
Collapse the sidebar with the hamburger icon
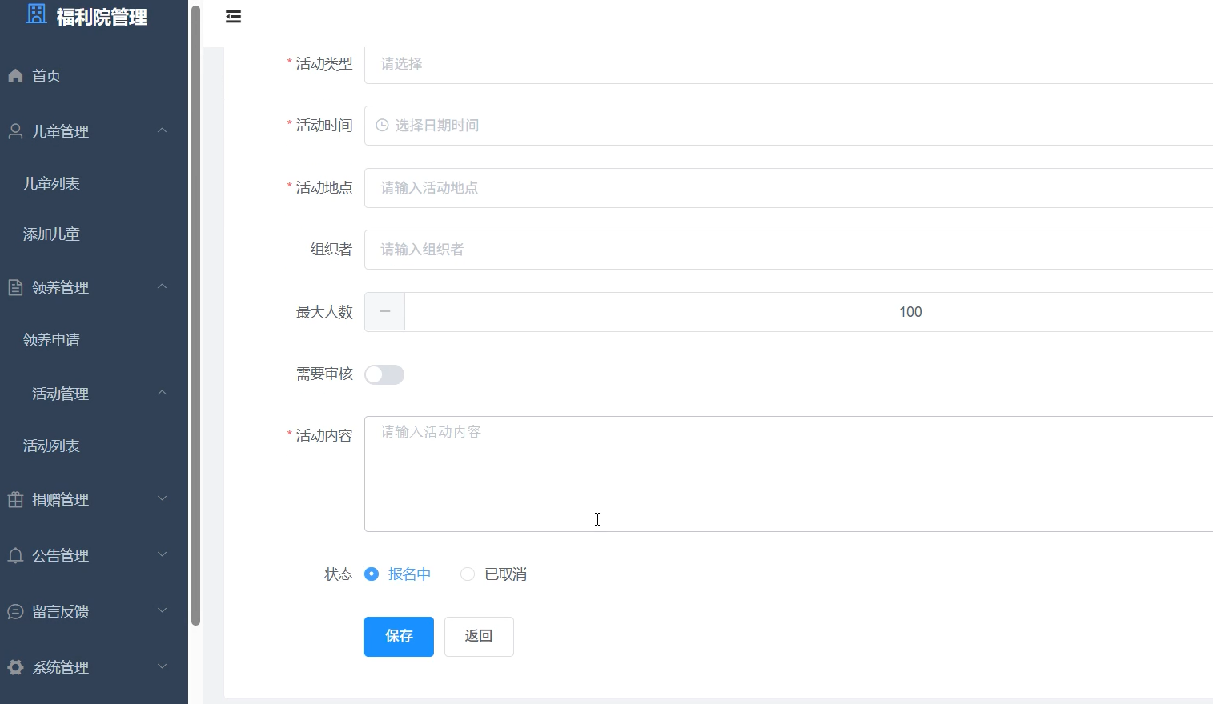pyautogui.click(x=233, y=17)
